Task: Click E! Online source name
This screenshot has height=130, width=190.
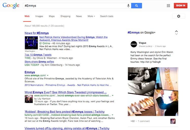Action: click(45, 43)
